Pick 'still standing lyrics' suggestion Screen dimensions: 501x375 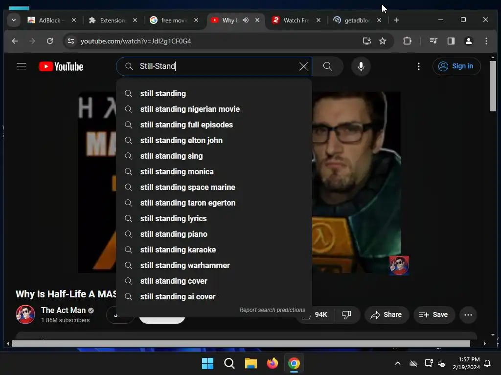[x=214, y=218]
